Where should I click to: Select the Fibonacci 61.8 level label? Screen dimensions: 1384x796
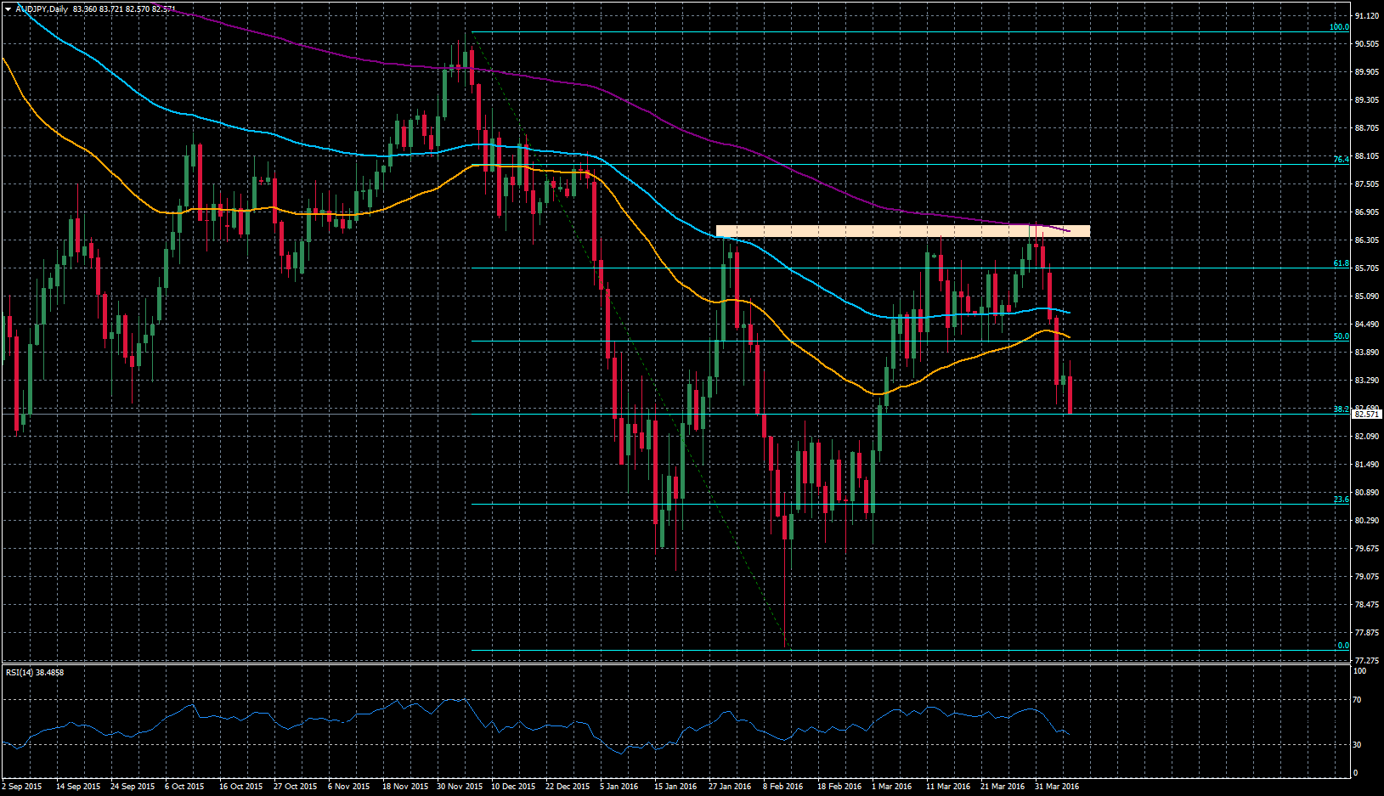pyautogui.click(x=1341, y=263)
